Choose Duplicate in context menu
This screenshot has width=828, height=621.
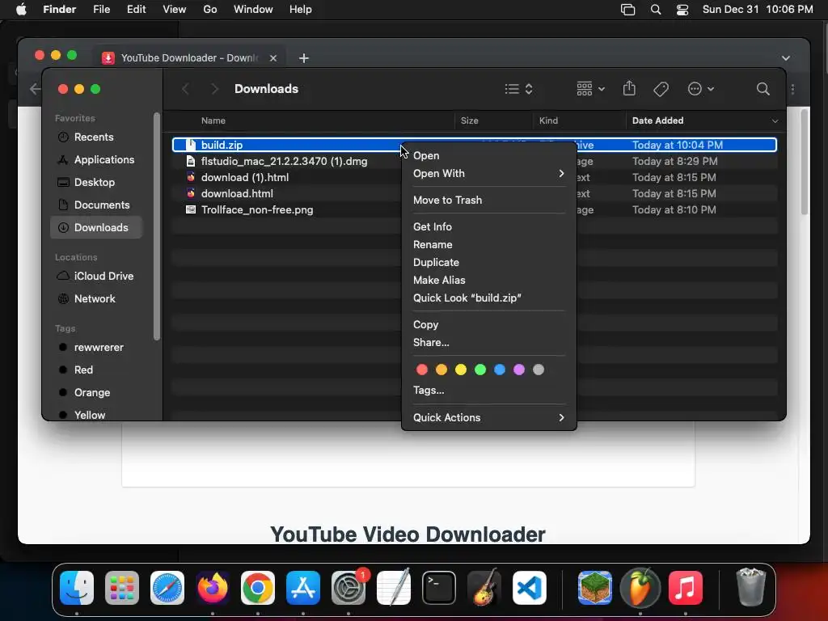(488, 262)
